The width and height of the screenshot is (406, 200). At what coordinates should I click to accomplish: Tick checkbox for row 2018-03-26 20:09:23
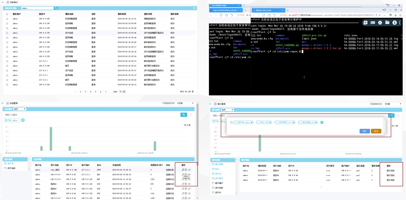coord(7,61)
